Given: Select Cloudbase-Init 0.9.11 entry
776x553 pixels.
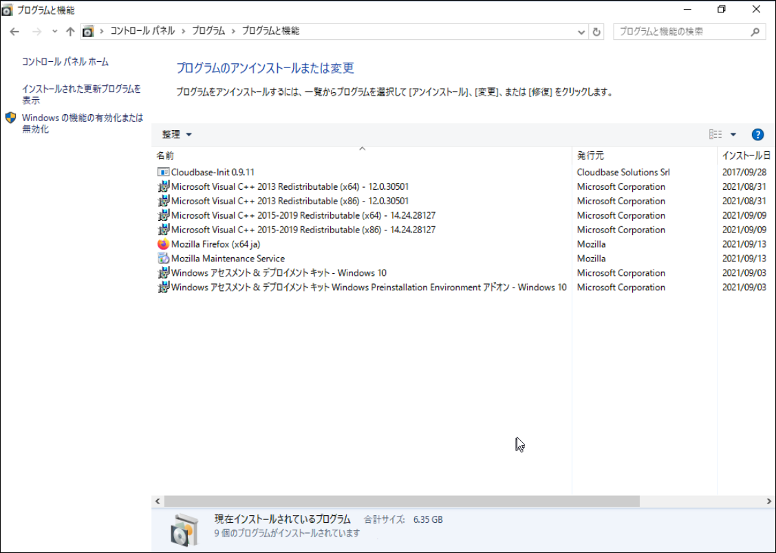Looking at the screenshot, I should tap(213, 172).
